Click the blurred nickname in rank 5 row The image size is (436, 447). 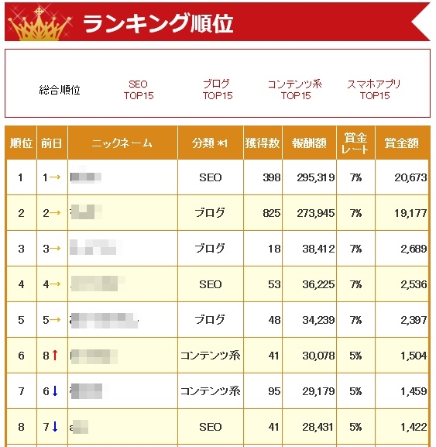coord(105,320)
